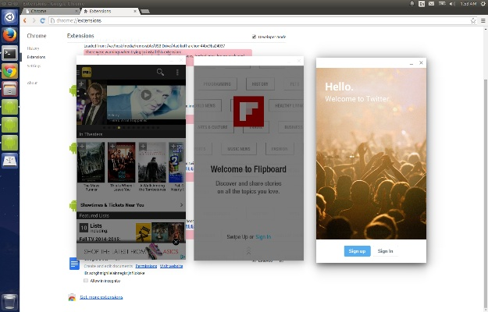This screenshot has height=312, width=488.
Task: Open the Chrome main menu icon
Action: [x=482, y=20]
